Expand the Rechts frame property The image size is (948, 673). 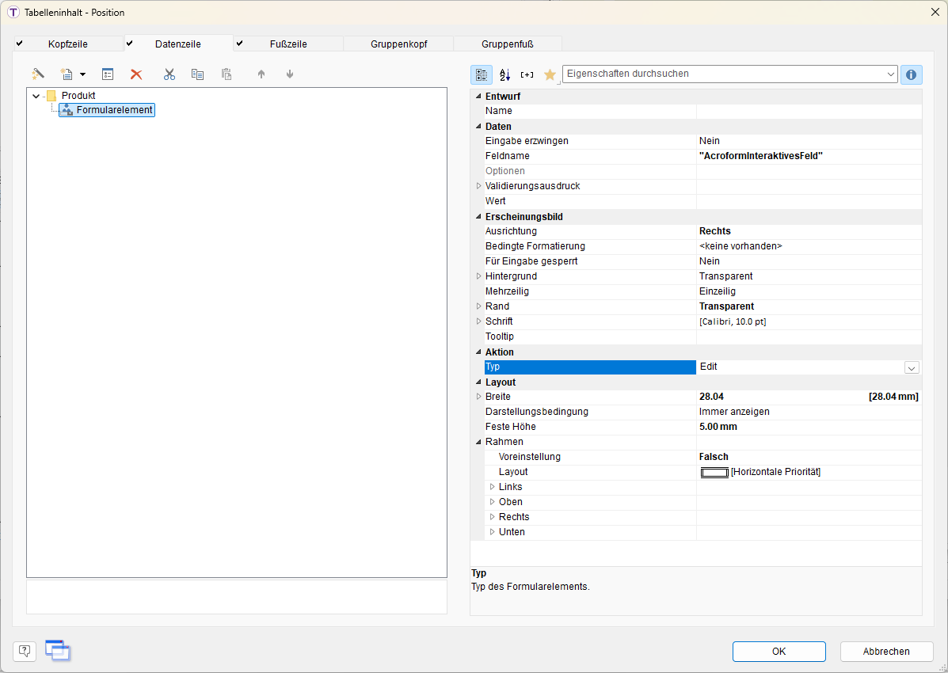tap(492, 517)
